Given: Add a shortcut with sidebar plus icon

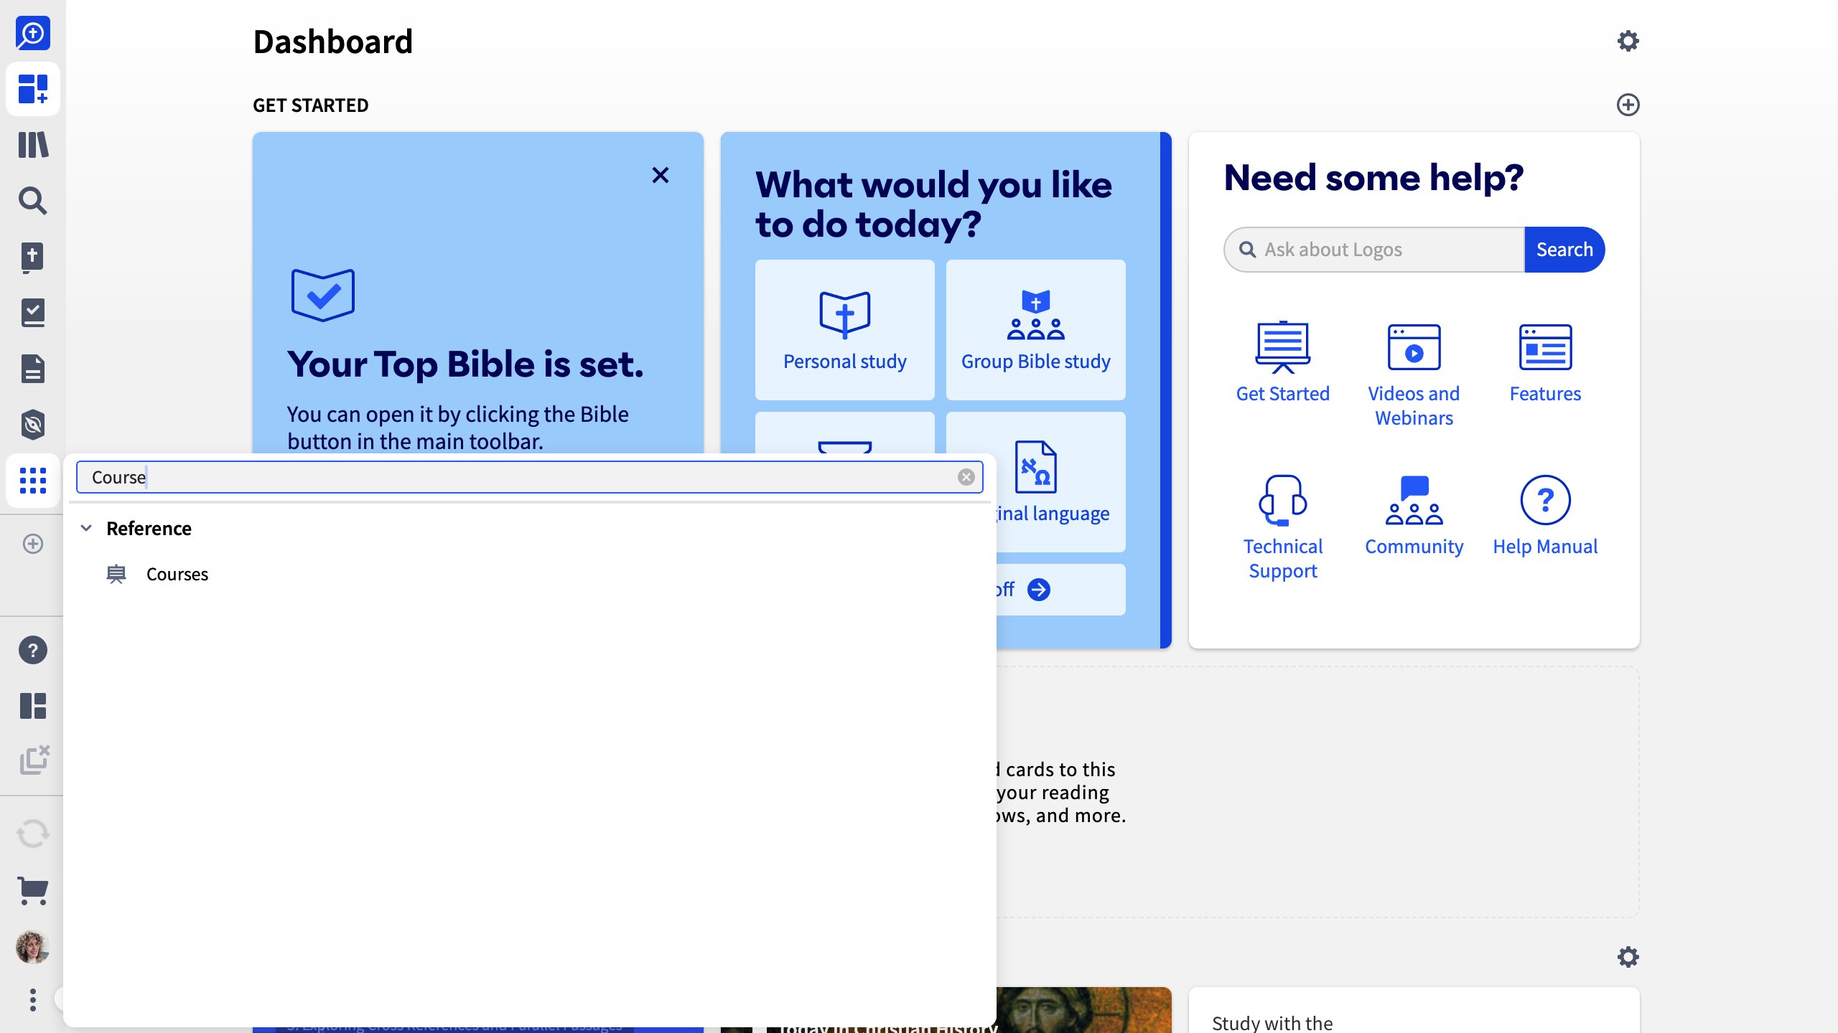Looking at the screenshot, I should click(32, 544).
